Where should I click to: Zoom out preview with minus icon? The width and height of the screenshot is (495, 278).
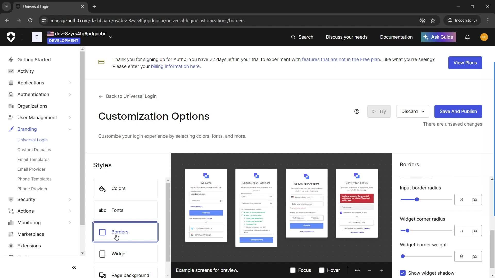[370, 270]
